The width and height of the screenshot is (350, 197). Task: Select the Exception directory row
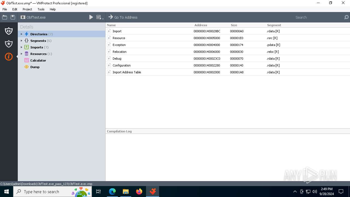(228, 45)
